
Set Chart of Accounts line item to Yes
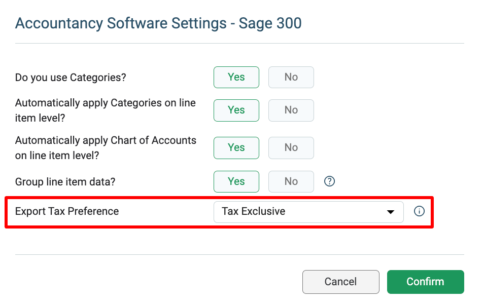click(x=236, y=147)
